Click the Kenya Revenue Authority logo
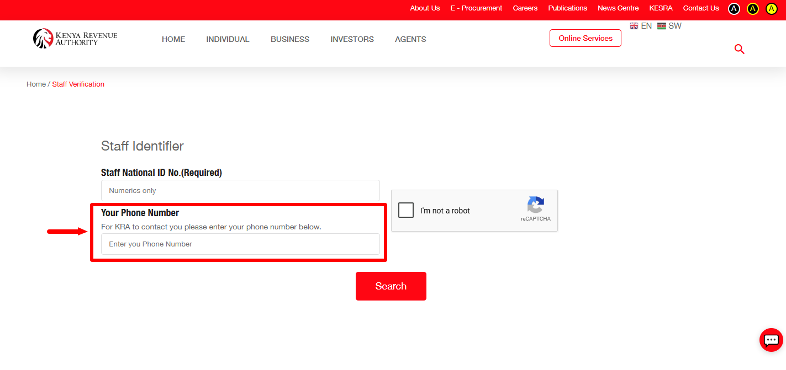This screenshot has width=786, height=370. [75, 39]
